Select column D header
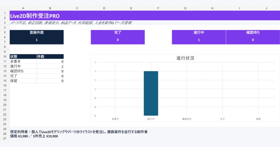This screenshot has width=280, height=147. click(104, 8)
